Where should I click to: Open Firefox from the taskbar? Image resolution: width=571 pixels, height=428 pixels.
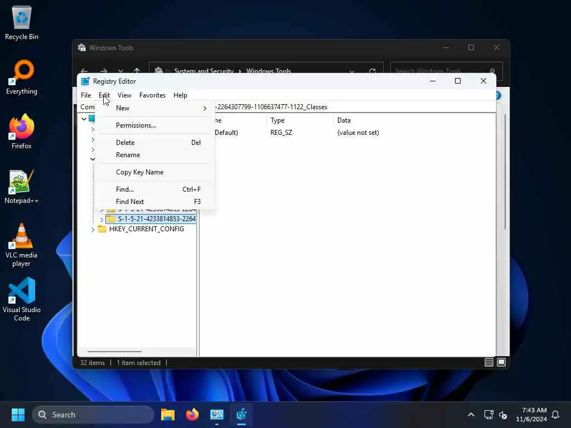coord(192,415)
